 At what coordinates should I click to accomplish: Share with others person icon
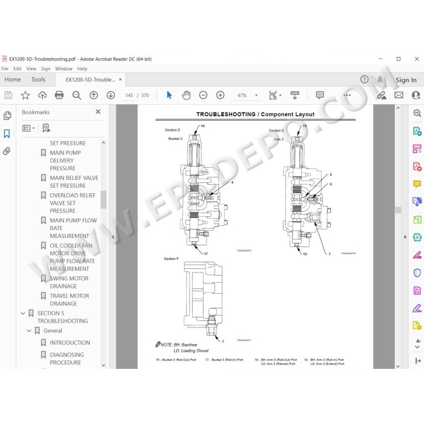point(416,95)
